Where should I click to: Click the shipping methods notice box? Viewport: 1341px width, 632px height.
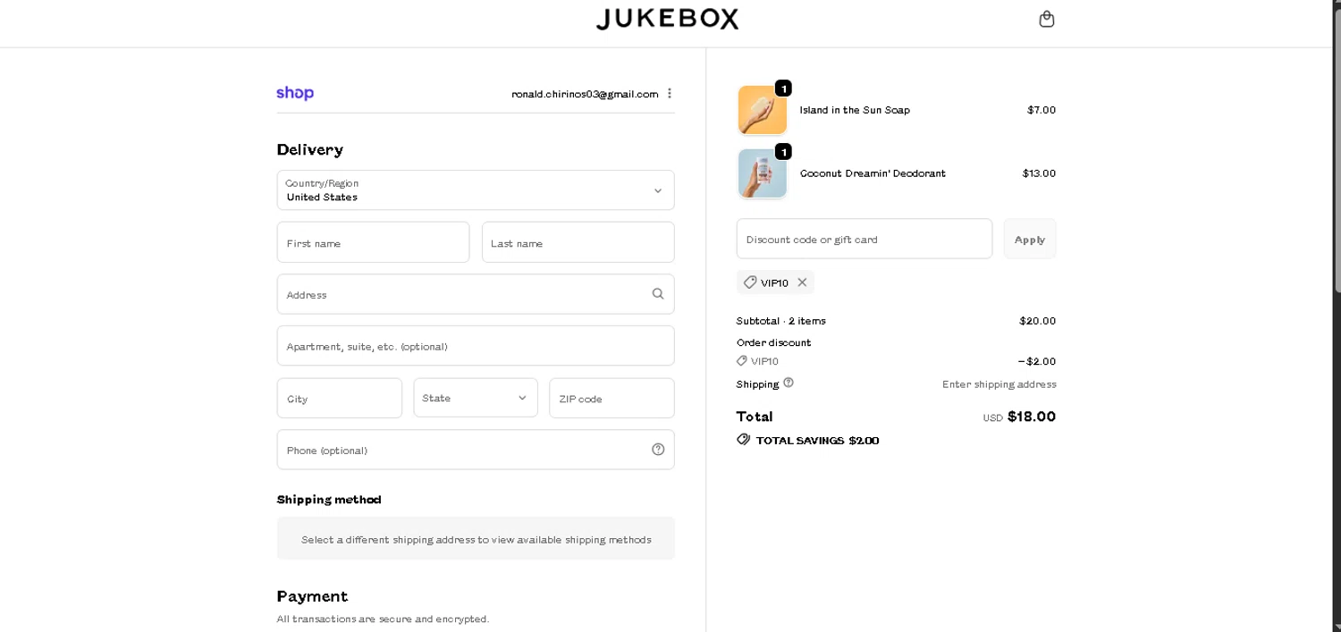tap(476, 539)
